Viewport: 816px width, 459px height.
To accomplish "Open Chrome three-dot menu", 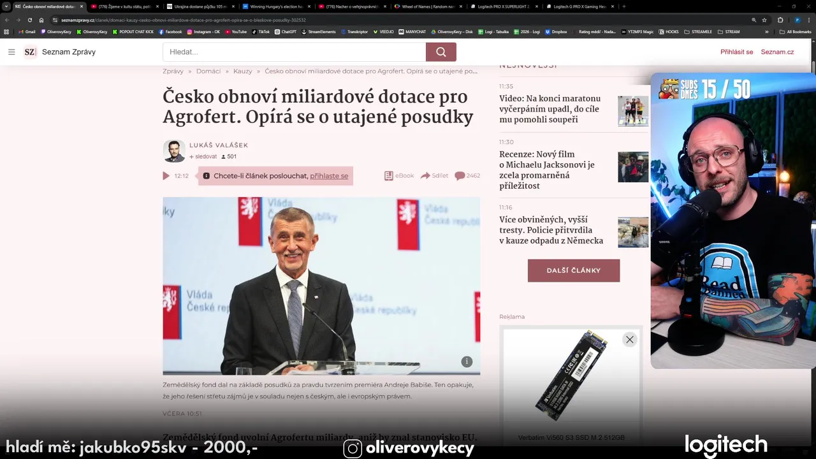I will point(809,20).
